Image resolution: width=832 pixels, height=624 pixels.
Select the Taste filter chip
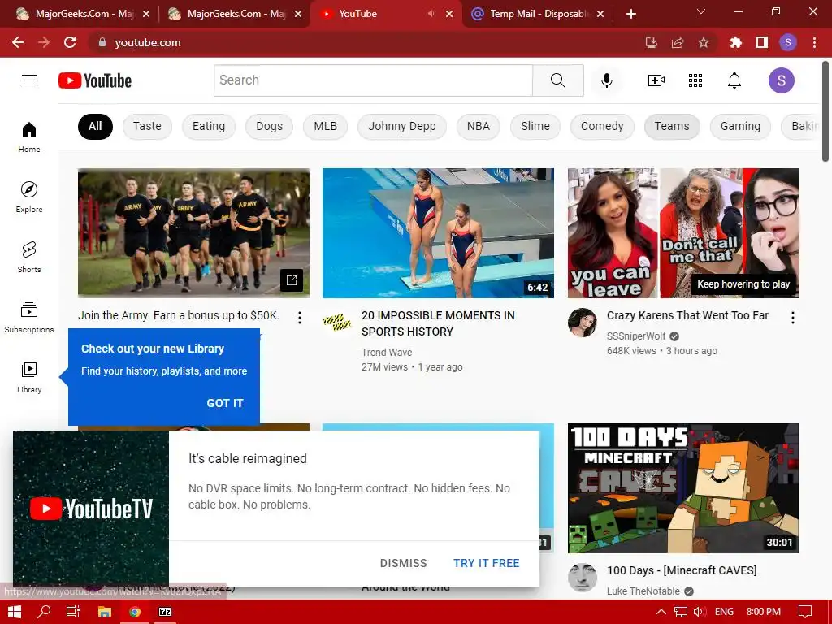coord(147,126)
